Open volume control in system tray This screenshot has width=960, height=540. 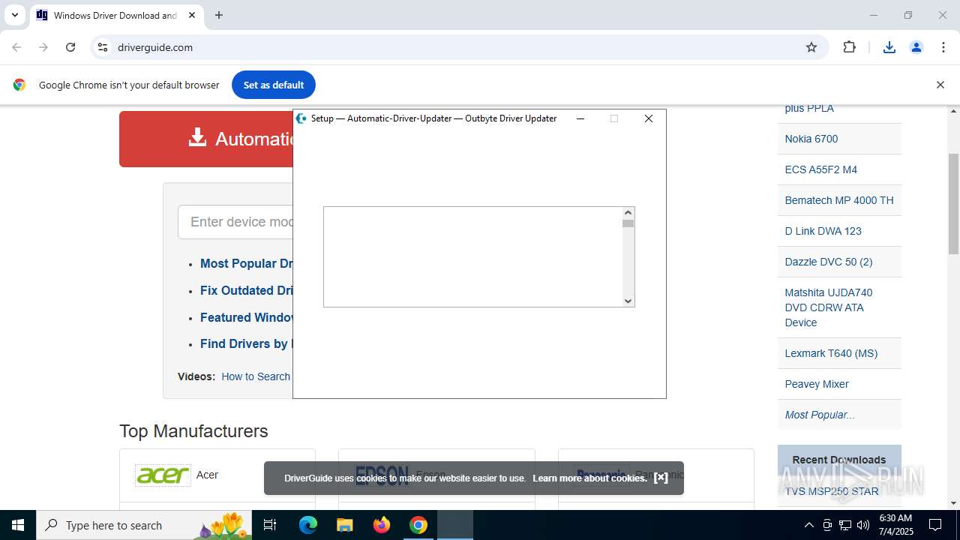(863, 525)
